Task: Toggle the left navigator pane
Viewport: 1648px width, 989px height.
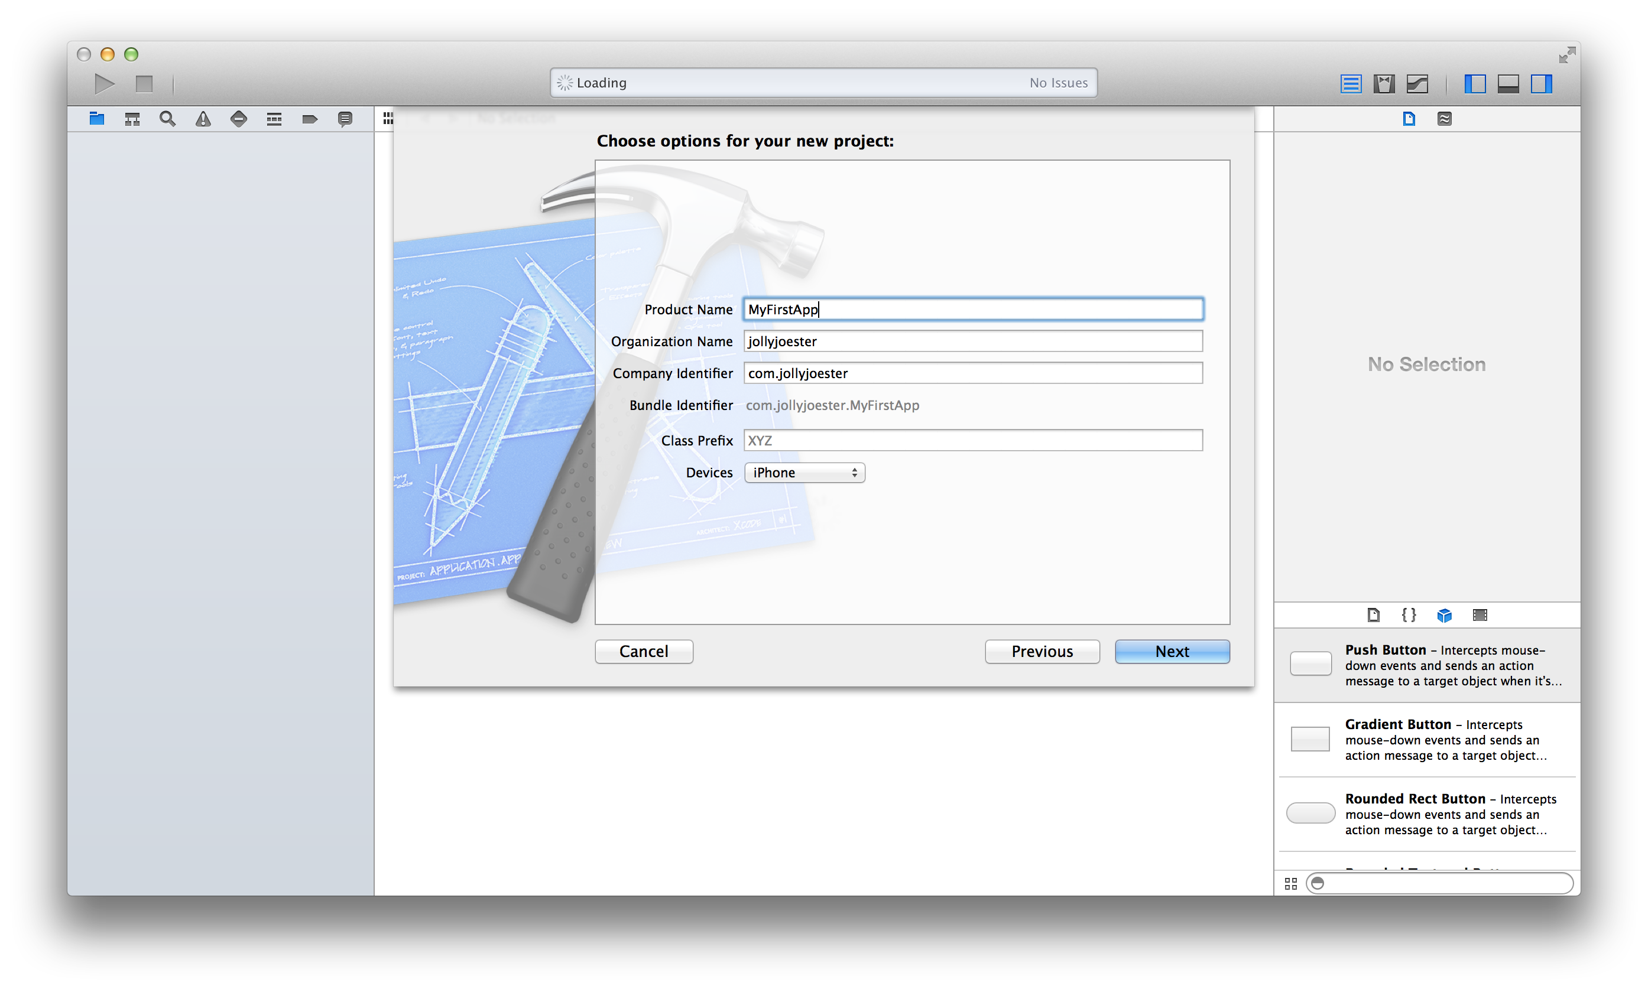Action: point(1475,84)
